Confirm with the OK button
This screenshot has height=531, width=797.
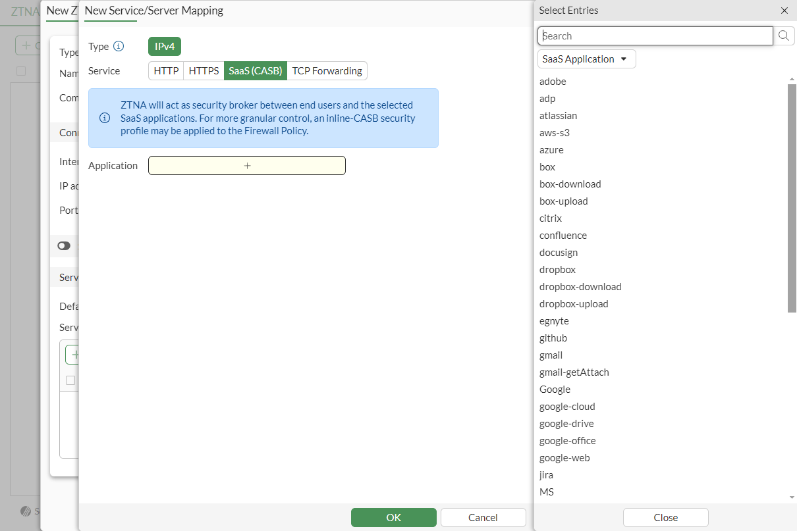394,517
